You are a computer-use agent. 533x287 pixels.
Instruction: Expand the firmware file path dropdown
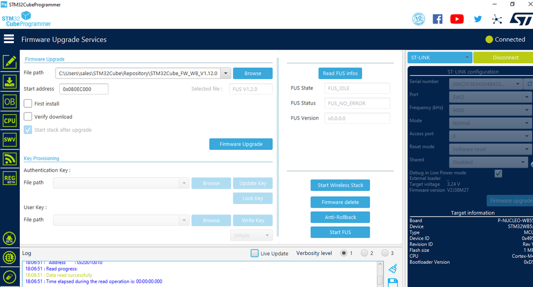tap(226, 73)
